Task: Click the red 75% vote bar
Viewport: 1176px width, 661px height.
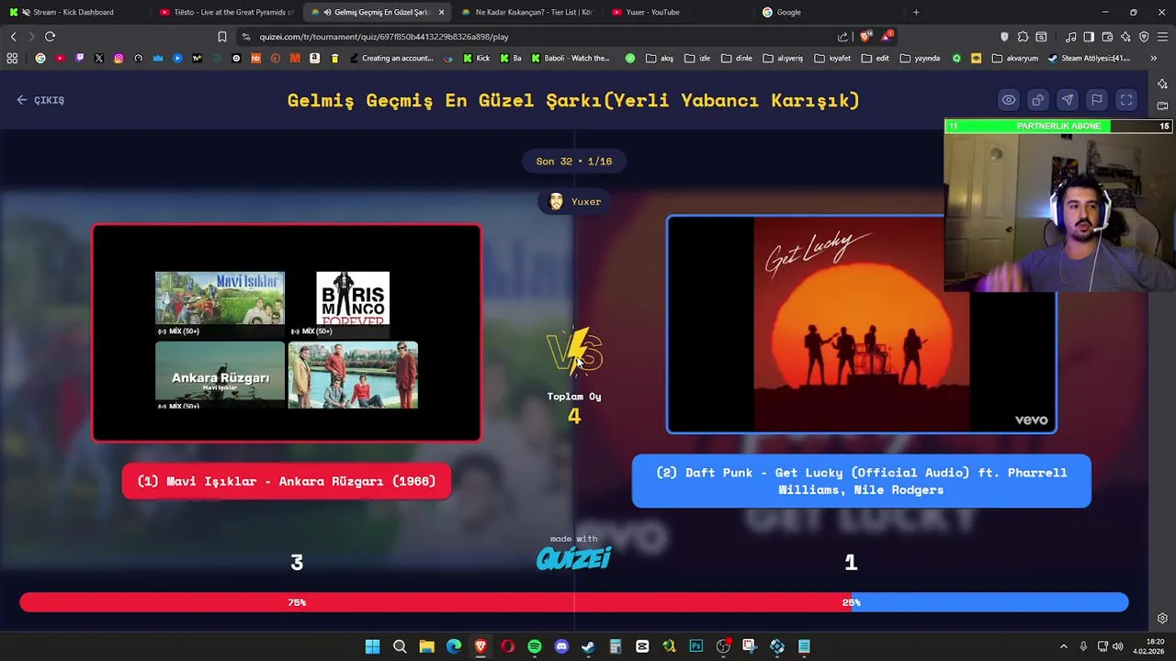Action: point(435,602)
